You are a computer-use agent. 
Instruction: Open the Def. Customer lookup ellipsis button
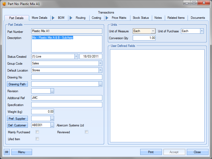point(52,125)
